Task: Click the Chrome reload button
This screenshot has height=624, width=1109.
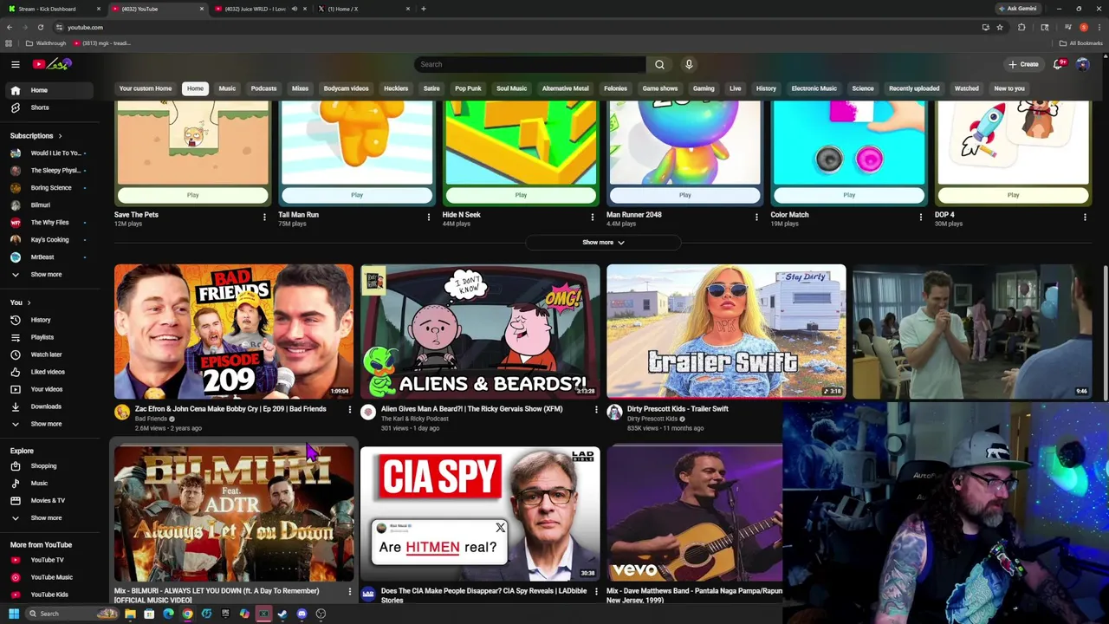Action: 40,27
